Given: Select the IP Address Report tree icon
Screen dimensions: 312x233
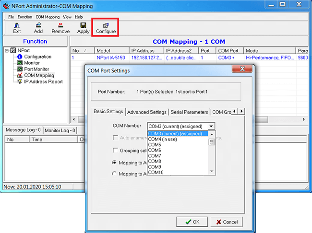Looking at the screenshot, I should 20,82.
